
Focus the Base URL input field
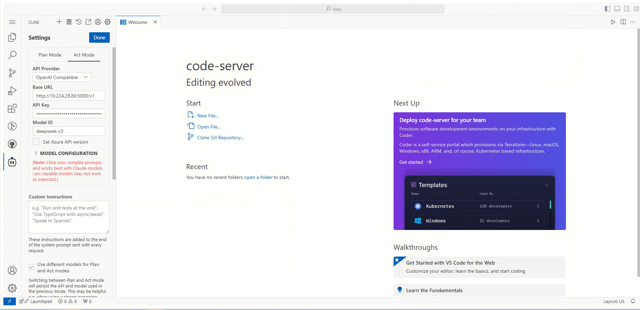tap(69, 96)
